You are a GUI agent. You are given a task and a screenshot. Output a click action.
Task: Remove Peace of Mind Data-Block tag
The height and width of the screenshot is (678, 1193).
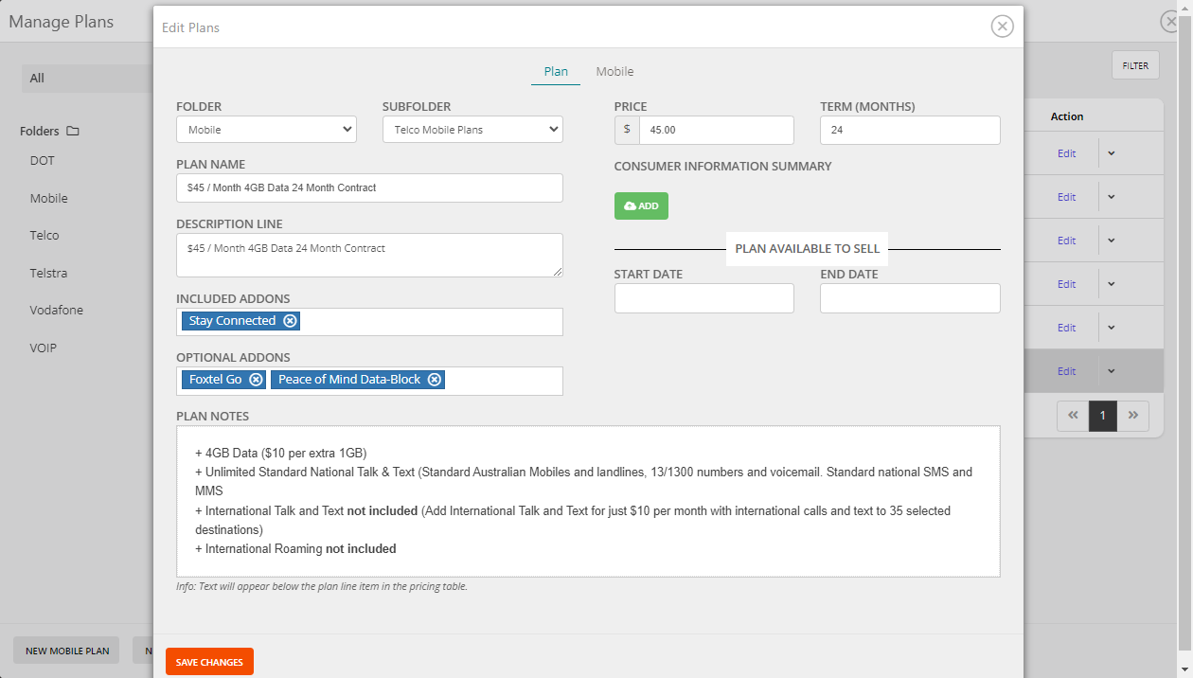[x=435, y=380]
